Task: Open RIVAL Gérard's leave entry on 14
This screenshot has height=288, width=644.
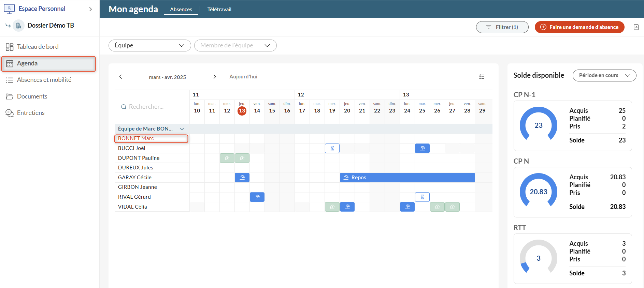Action: pyautogui.click(x=257, y=197)
